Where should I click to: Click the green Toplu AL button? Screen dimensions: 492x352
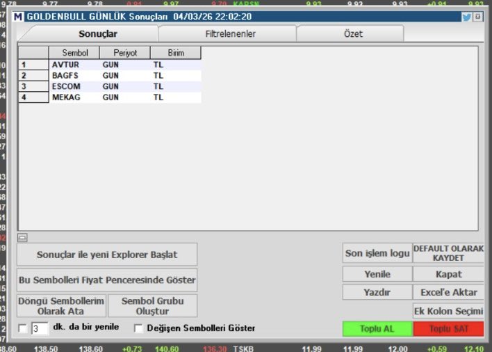tap(377, 329)
